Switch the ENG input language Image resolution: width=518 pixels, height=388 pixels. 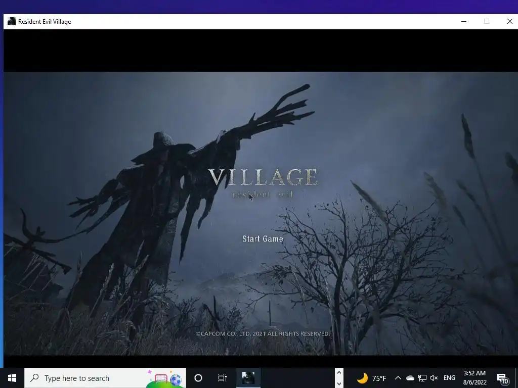click(x=449, y=378)
